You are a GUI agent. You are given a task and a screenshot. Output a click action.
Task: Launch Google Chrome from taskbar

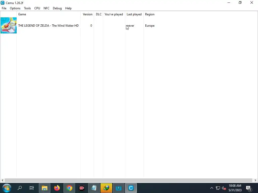coord(69,188)
